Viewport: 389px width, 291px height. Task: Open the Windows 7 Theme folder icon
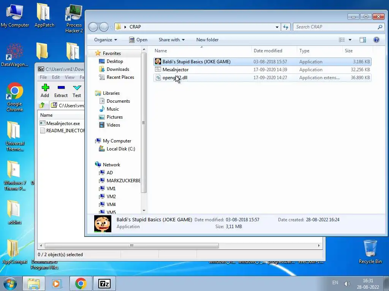click(15, 176)
